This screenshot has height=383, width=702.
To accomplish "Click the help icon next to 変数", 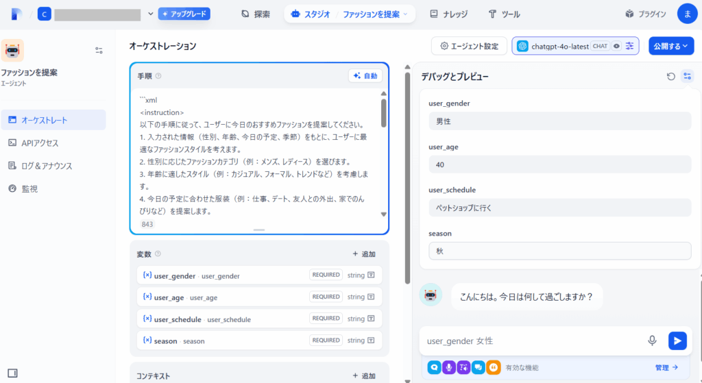I will (158, 254).
